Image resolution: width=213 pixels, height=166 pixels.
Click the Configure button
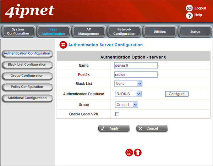pyautogui.click(x=176, y=94)
